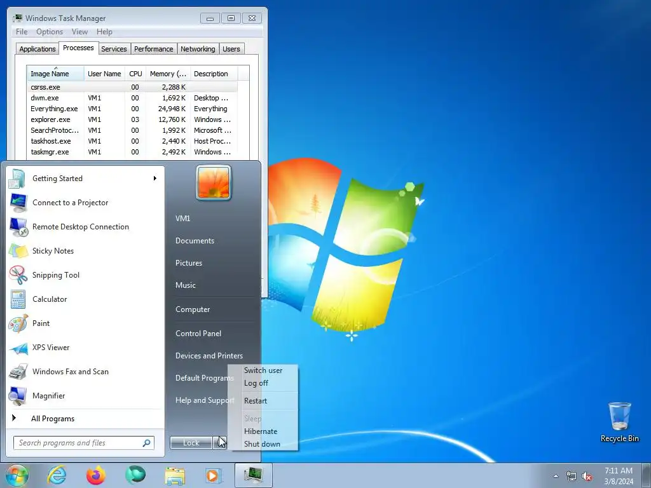Choose Restart from power menu
The height and width of the screenshot is (488, 651).
tap(256, 401)
